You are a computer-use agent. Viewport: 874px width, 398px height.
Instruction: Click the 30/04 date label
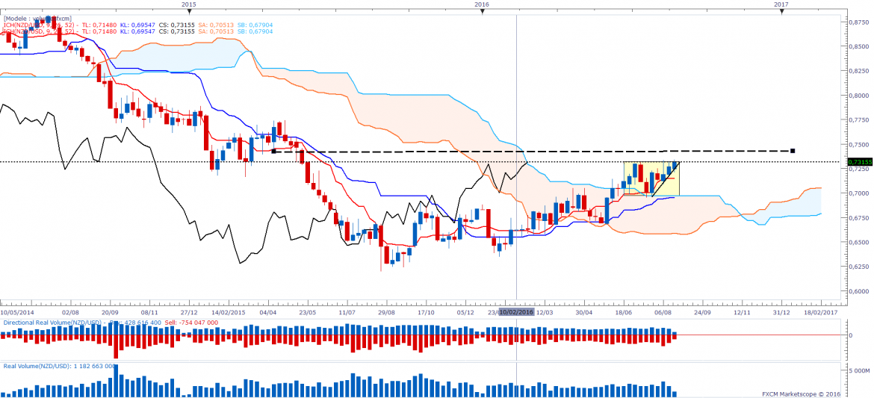tap(584, 313)
